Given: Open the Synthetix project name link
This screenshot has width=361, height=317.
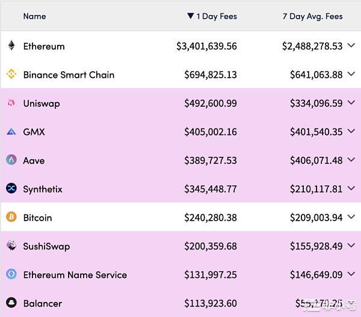Looking at the screenshot, I should point(43,189).
